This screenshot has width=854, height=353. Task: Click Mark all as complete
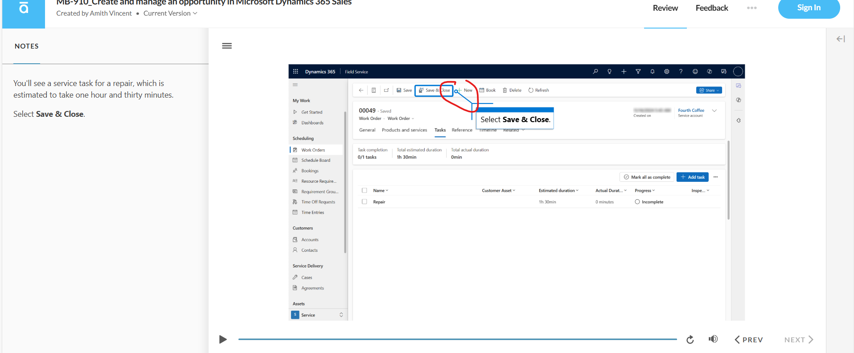coord(647,177)
